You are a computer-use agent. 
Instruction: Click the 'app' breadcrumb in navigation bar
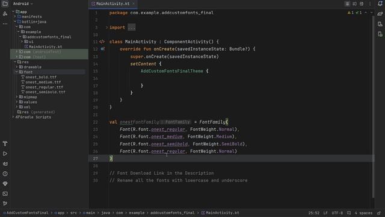point(60,213)
